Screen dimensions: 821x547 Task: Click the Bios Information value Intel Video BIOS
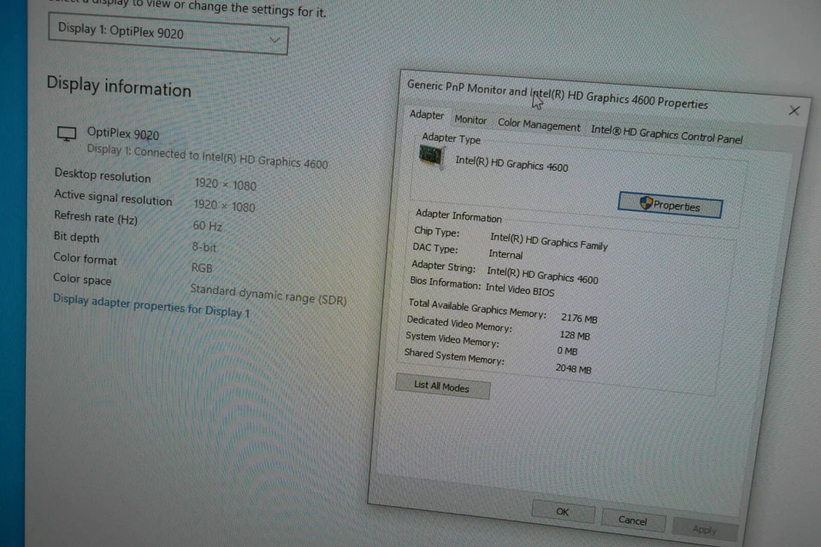(519, 289)
